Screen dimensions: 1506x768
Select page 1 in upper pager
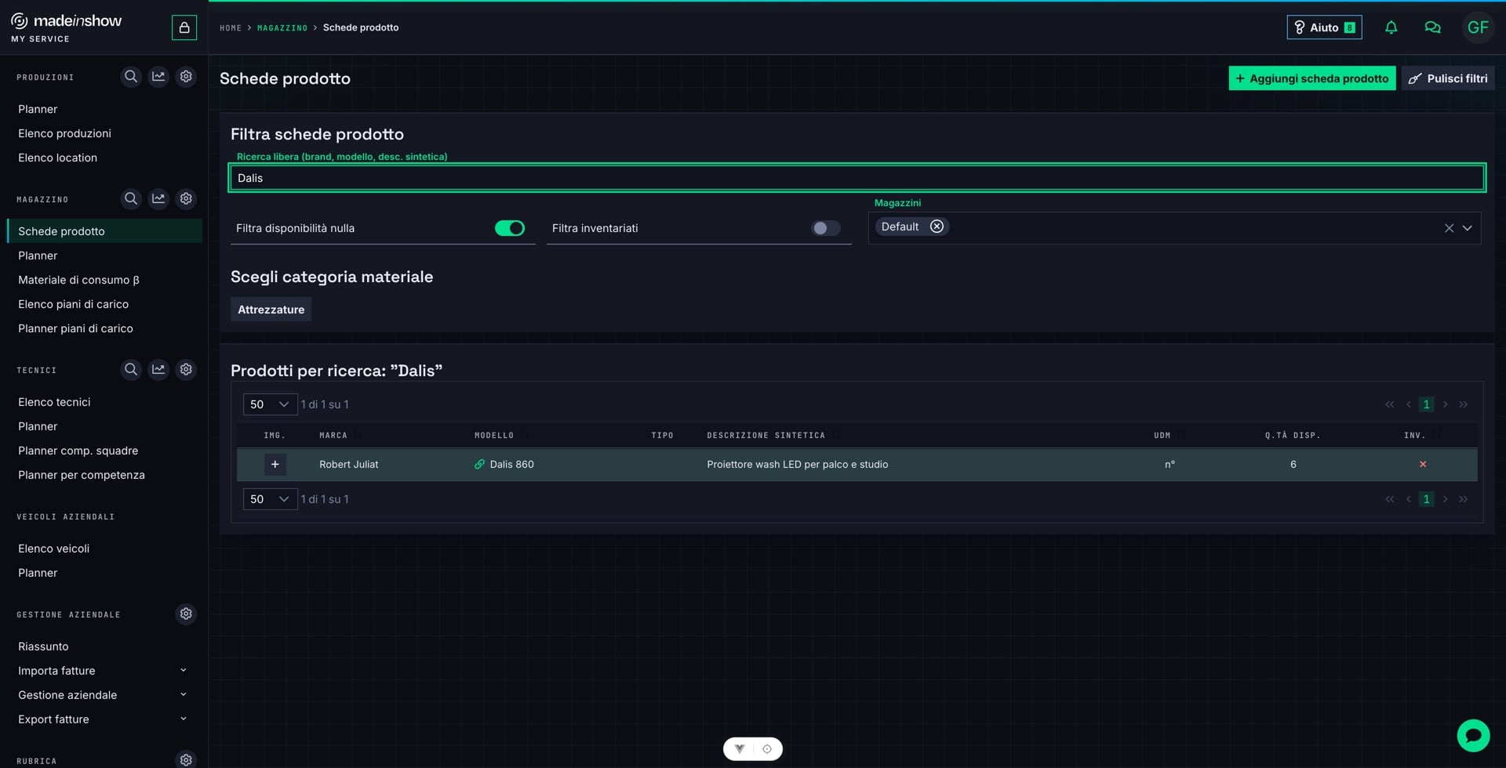[1426, 404]
